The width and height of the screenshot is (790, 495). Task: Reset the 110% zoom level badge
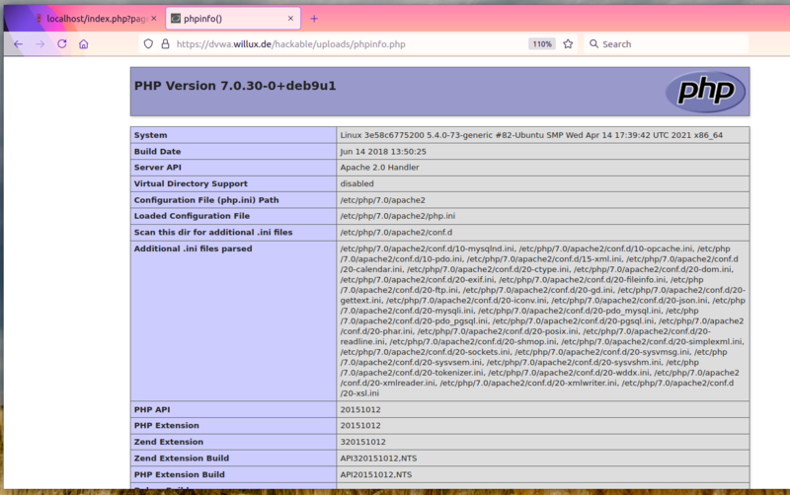click(541, 44)
